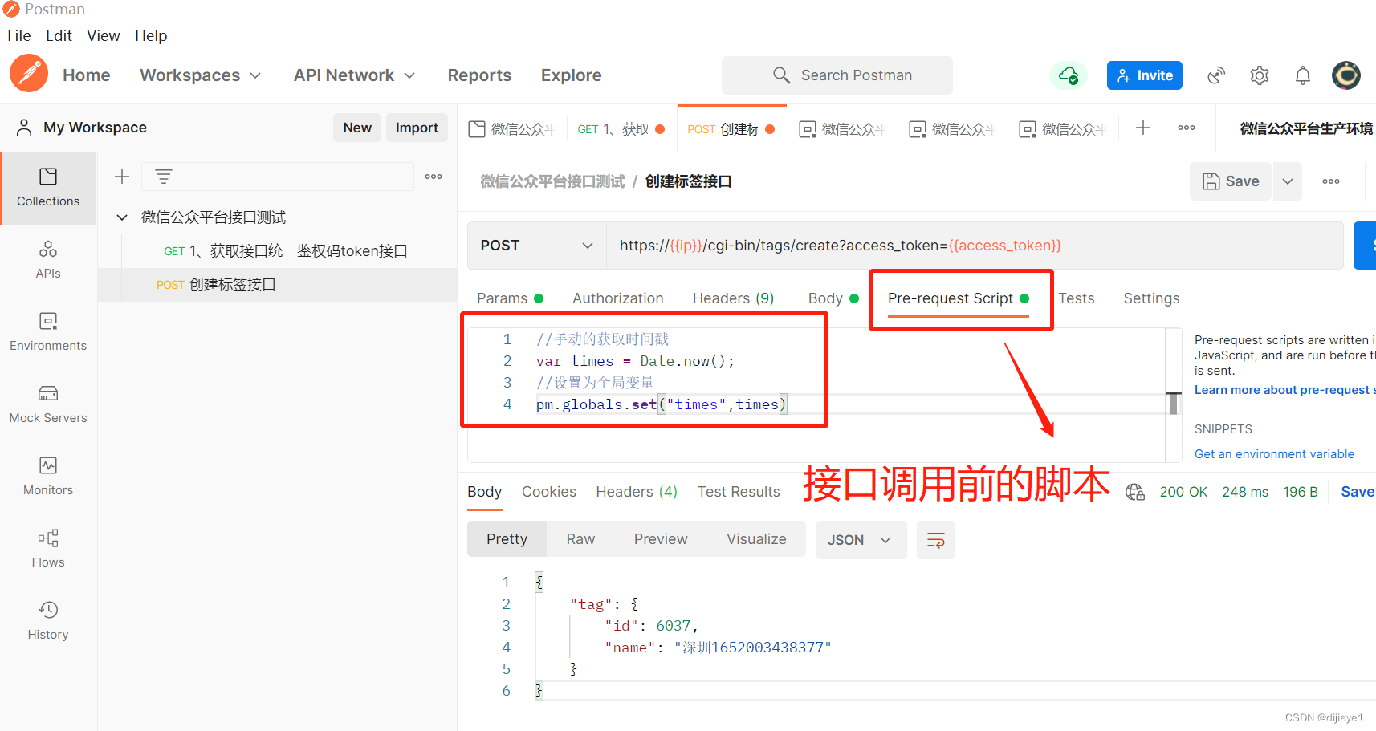This screenshot has width=1376, height=731.
Task: Open the Monitors panel
Action: (48, 475)
